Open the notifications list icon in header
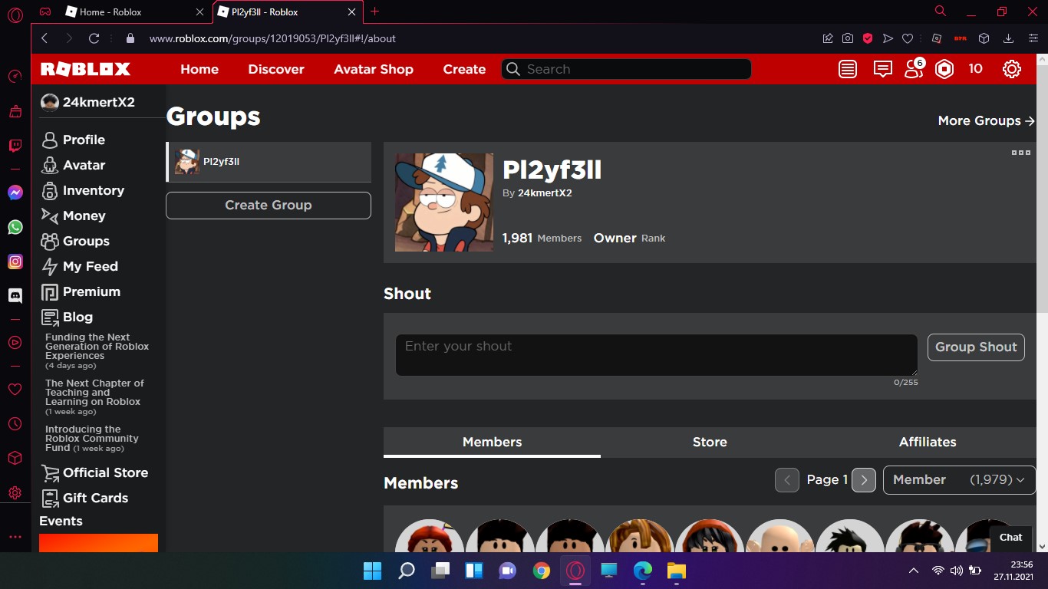 pyautogui.click(x=848, y=69)
